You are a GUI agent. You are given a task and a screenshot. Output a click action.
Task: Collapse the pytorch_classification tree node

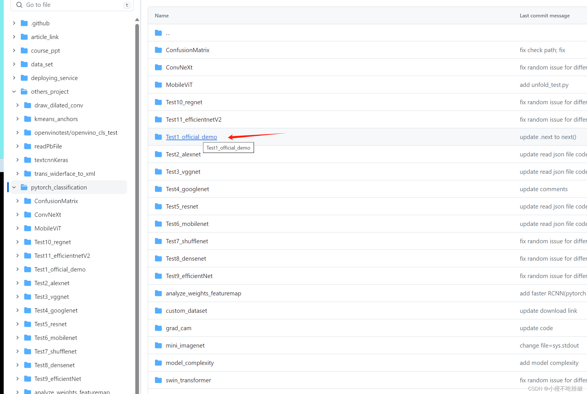click(14, 187)
